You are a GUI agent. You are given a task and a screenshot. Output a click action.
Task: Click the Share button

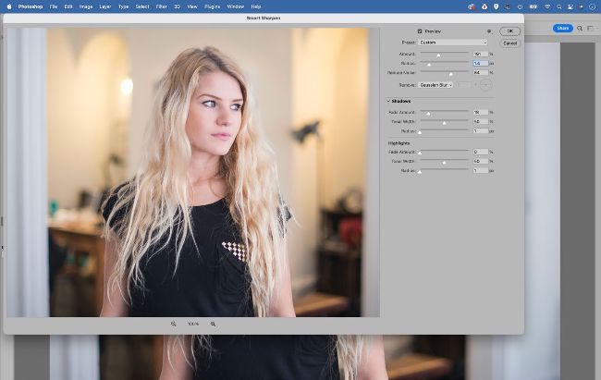point(562,29)
